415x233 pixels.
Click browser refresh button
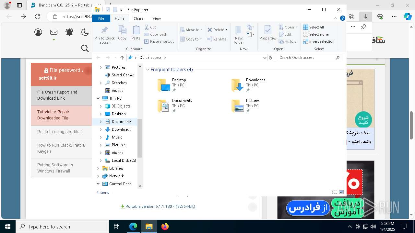tap(38, 16)
